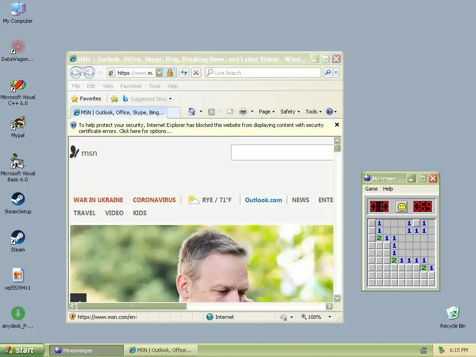Open the zoom level 100% dropdown
This screenshot has height=357, width=476.
click(x=330, y=317)
